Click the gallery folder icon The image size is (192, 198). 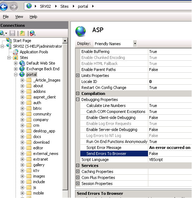tap(29, 165)
